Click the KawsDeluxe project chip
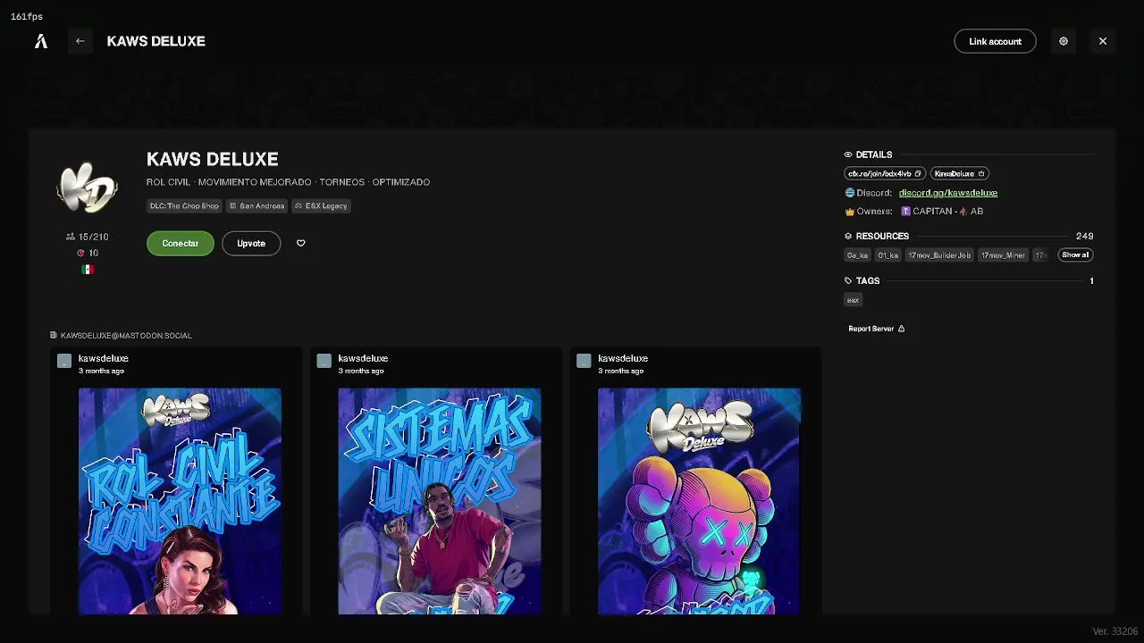This screenshot has width=1144, height=643. tap(959, 174)
